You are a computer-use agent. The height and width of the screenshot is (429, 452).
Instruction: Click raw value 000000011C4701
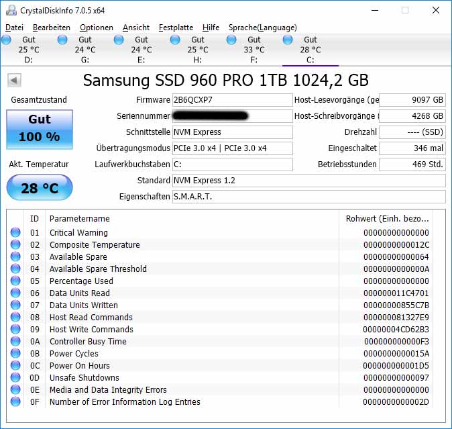(396, 293)
